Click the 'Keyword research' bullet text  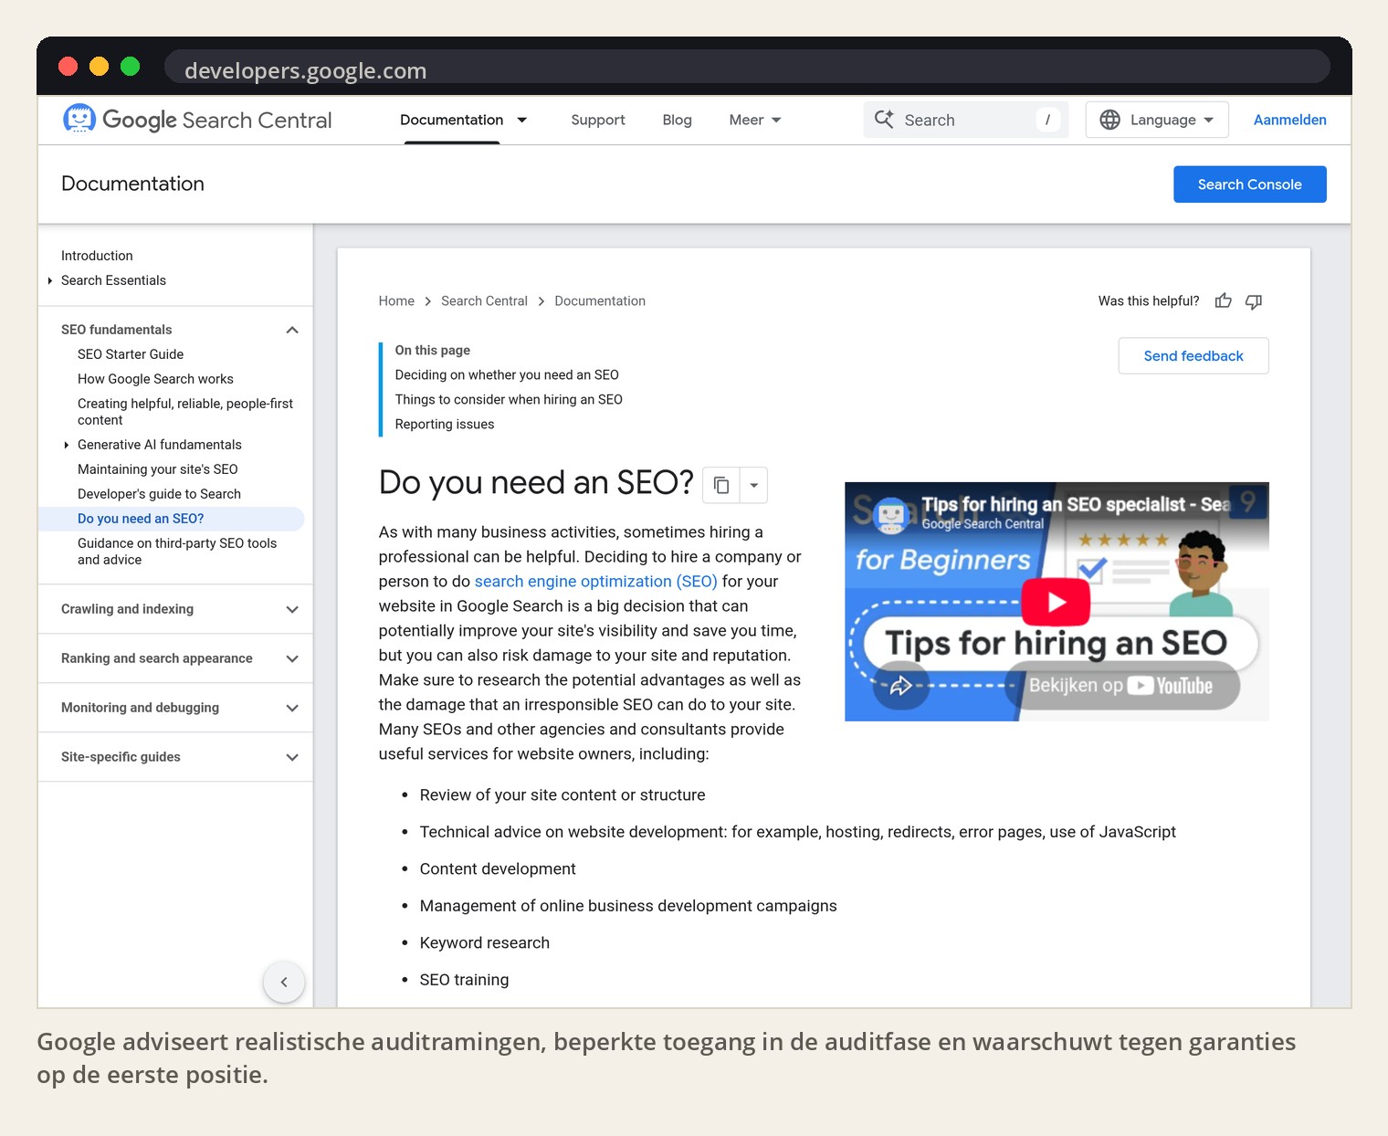(x=485, y=942)
